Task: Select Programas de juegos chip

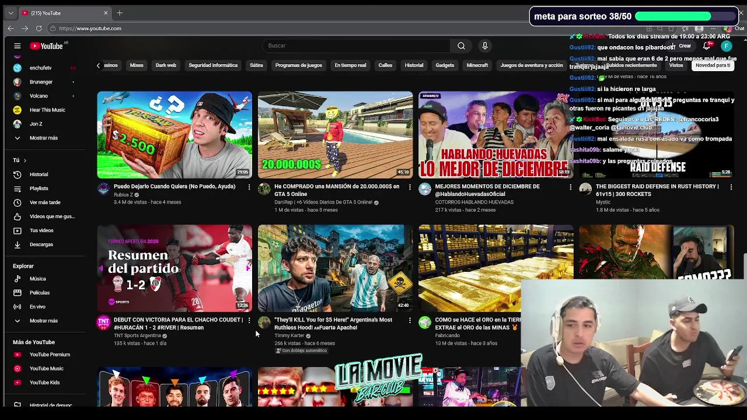Action: point(299,65)
